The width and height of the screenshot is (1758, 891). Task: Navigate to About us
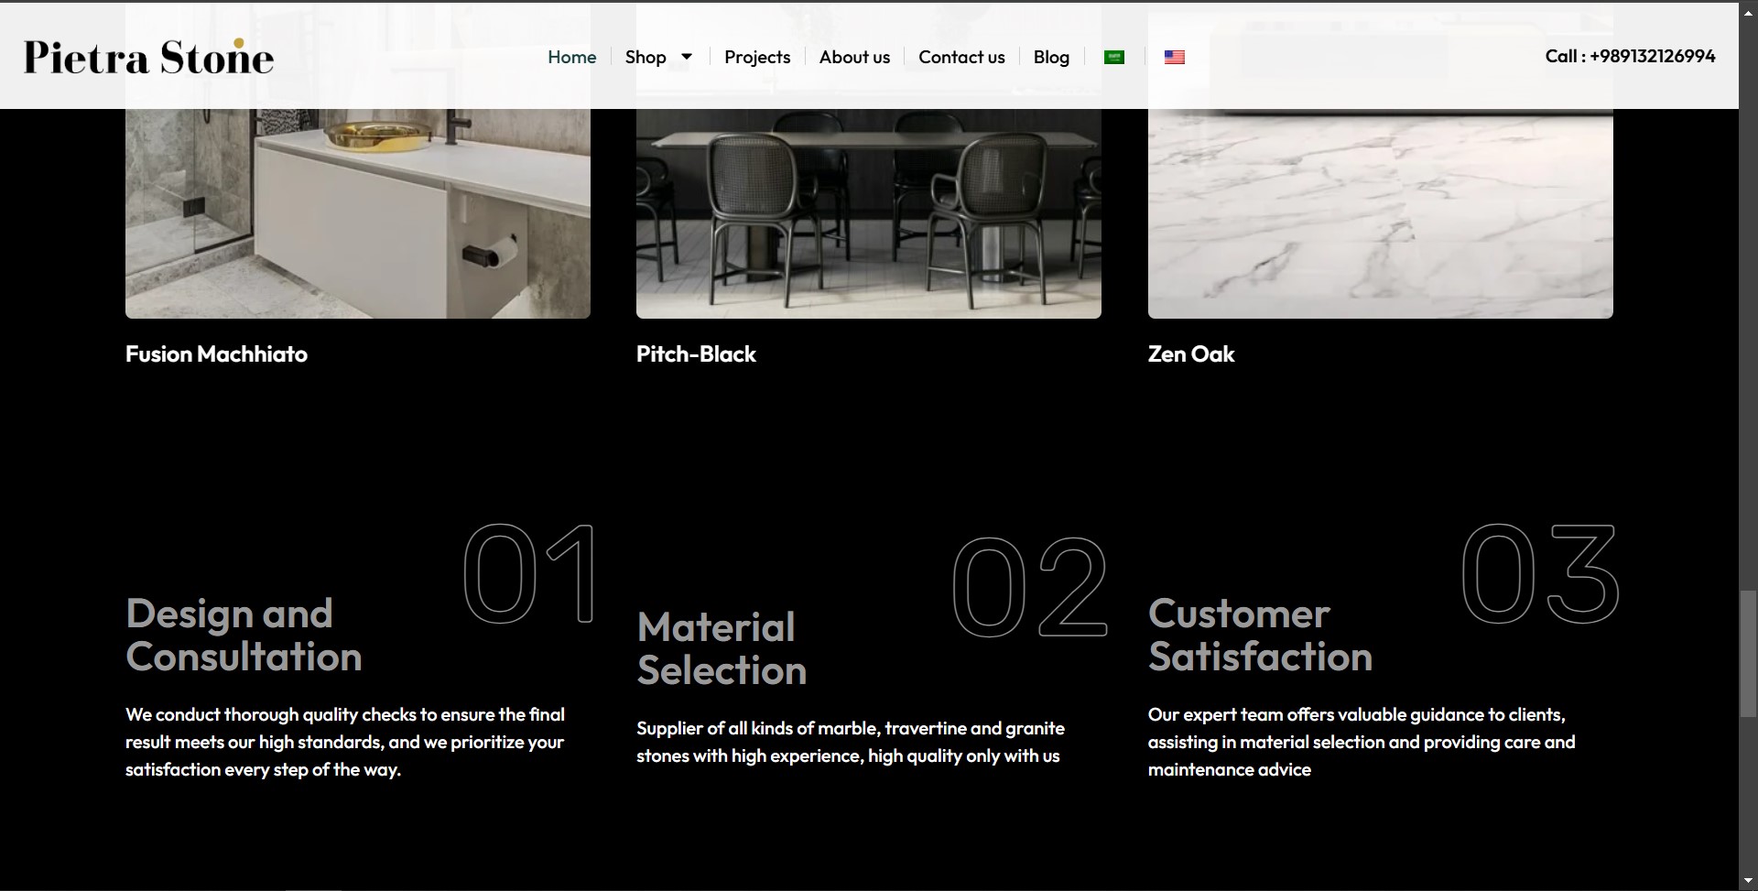pyautogui.click(x=854, y=57)
